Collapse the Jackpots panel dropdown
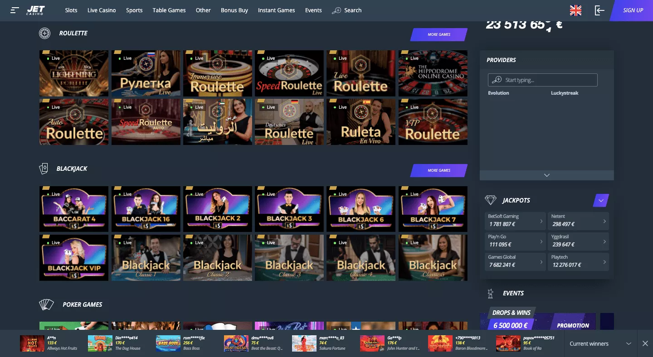 tap(601, 200)
